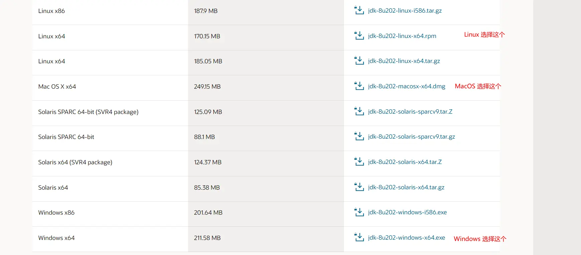
Task: Click the '170.15 MB' file size
Action: pos(207,36)
